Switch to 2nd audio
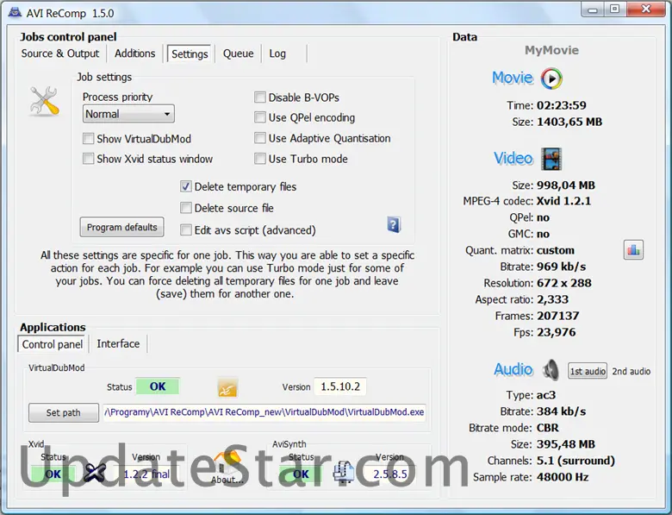This screenshot has width=672, height=515. click(x=632, y=371)
